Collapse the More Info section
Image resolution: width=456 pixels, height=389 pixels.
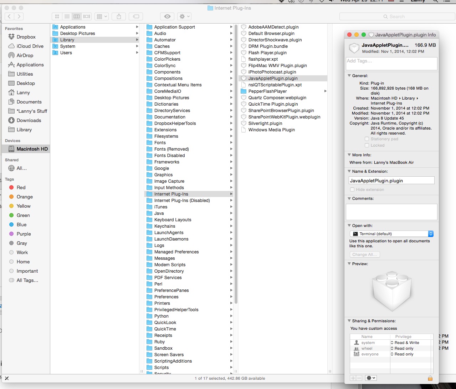pyautogui.click(x=349, y=155)
